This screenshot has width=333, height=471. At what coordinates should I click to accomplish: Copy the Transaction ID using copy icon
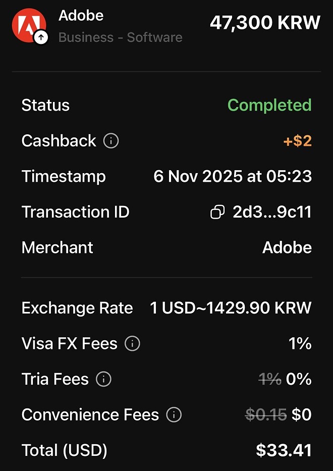click(x=217, y=213)
